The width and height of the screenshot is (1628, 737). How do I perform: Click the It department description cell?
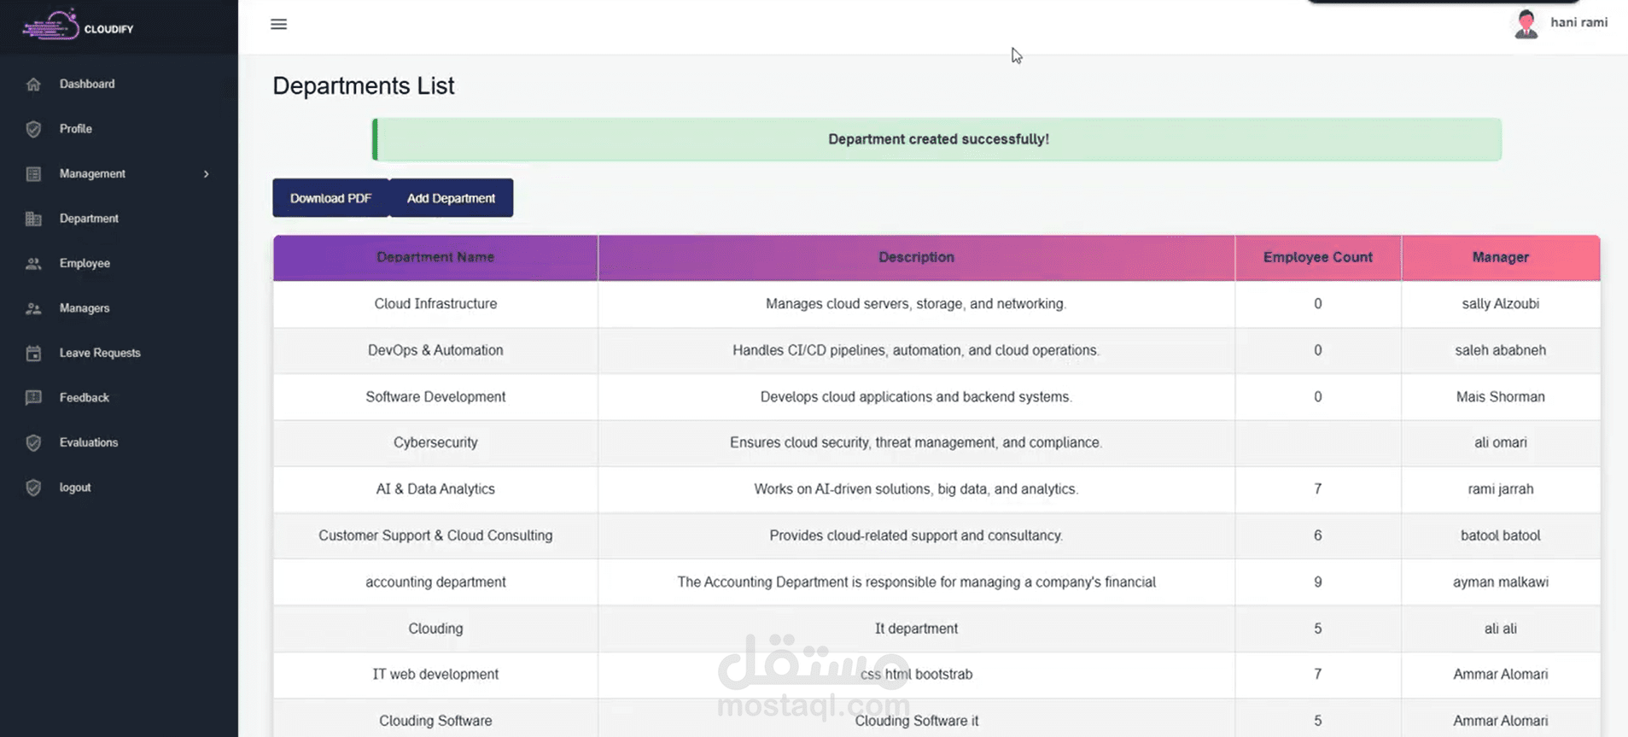(916, 629)
